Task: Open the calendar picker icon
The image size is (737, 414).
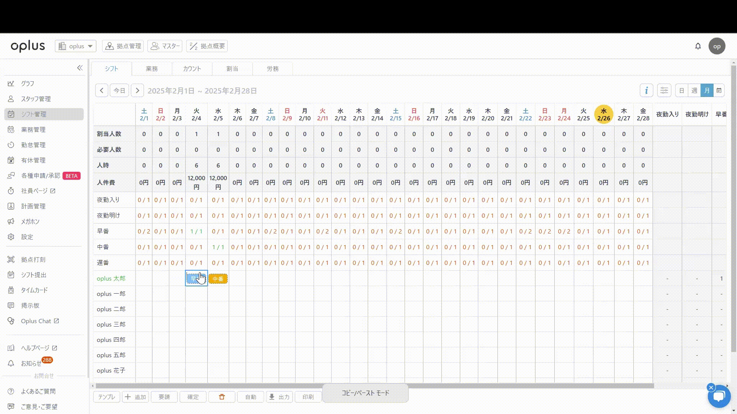Action: point(719,90)
